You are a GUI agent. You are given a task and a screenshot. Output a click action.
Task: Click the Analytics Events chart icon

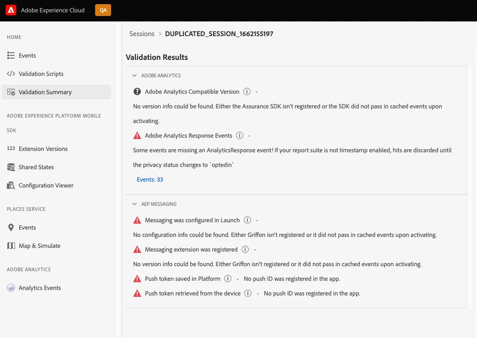11,288
